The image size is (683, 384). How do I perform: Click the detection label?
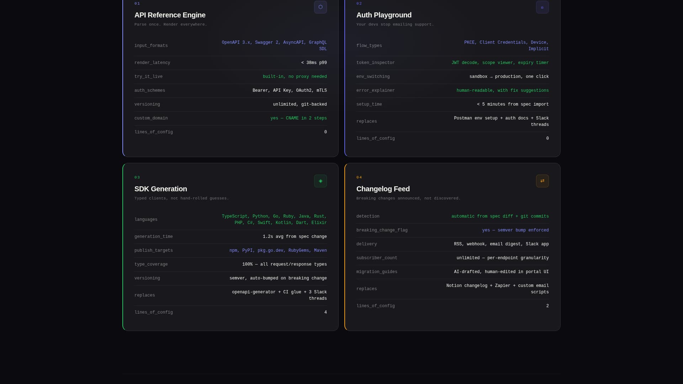(368, 217)
